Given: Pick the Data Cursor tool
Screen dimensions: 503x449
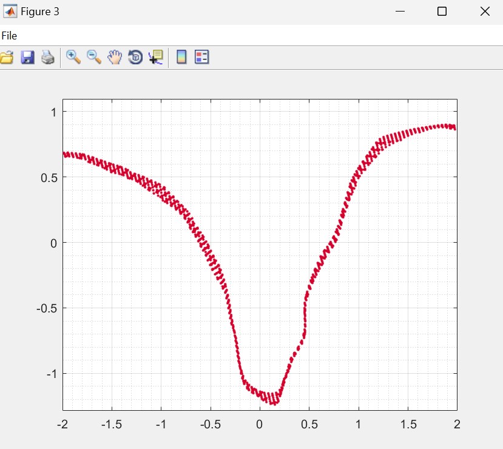Looking at the screenshot, I should coord(155,58).
